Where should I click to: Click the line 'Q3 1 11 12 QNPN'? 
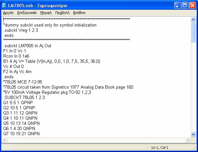click(x=20, y=113)
